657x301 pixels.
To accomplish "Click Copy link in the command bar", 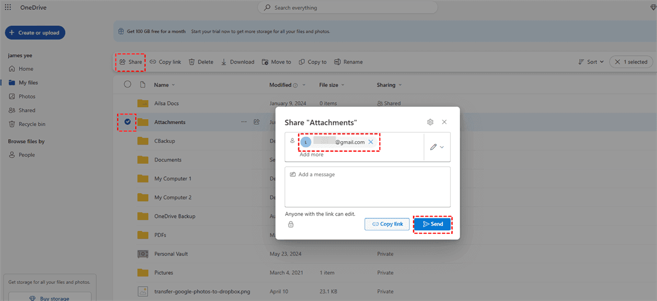I will (x=165, y=62).
